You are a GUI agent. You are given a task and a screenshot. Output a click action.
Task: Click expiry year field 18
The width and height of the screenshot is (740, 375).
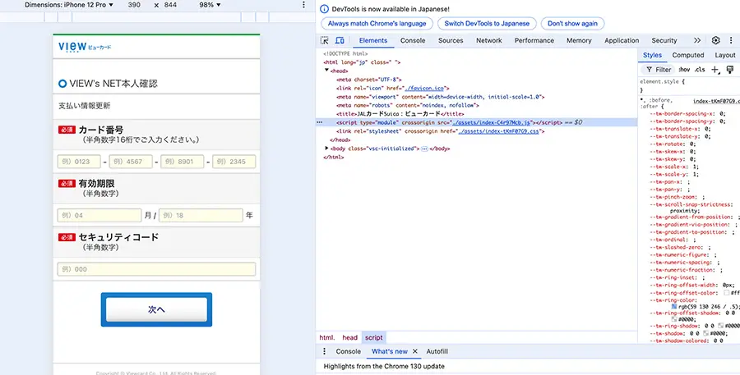(x=201, y=215)
